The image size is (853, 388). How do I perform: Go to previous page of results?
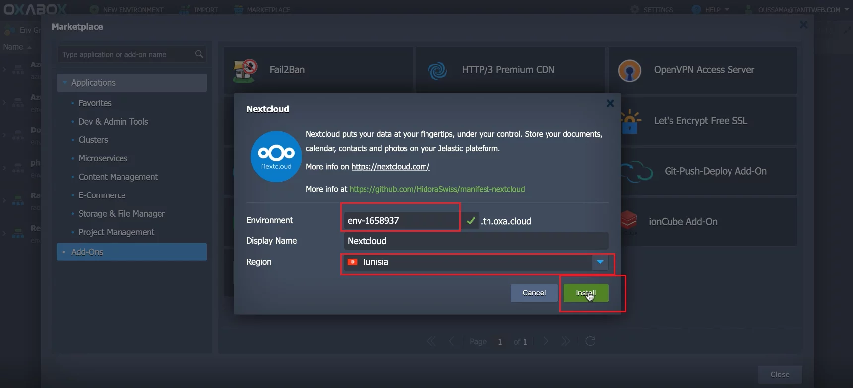tap(451, 341)
